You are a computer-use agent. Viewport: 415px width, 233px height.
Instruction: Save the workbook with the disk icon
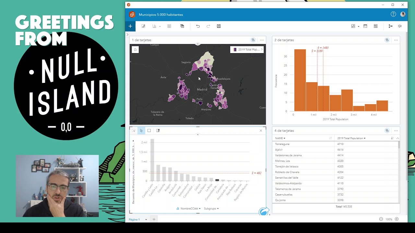click(x=219, y=26)
